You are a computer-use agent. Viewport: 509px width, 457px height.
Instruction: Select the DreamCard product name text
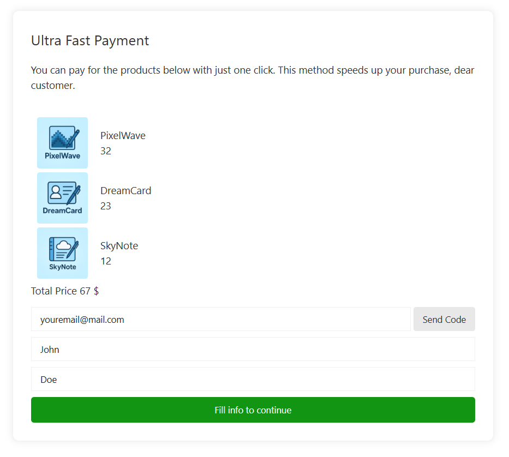pos(125,191)
